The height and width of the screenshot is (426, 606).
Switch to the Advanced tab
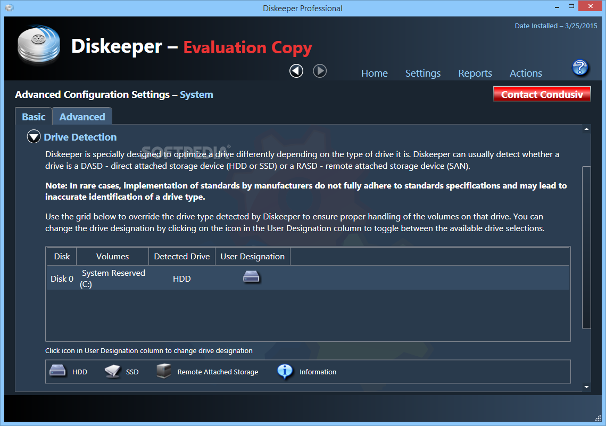click(82, 117)
